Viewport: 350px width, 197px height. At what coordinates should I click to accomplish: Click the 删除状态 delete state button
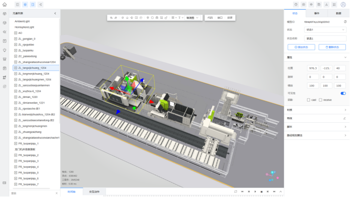[332, 47]
